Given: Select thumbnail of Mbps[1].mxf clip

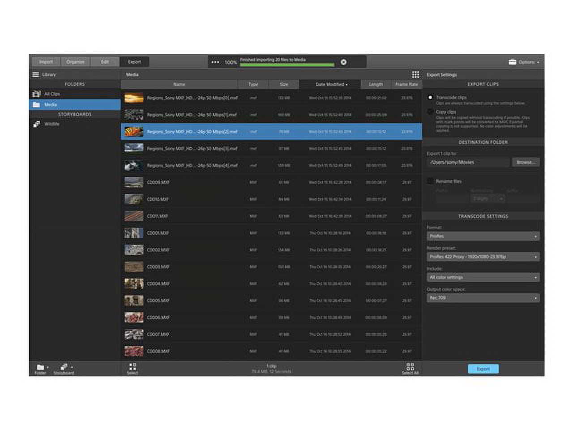Looking at the screenshot, I should click(134, 115).
